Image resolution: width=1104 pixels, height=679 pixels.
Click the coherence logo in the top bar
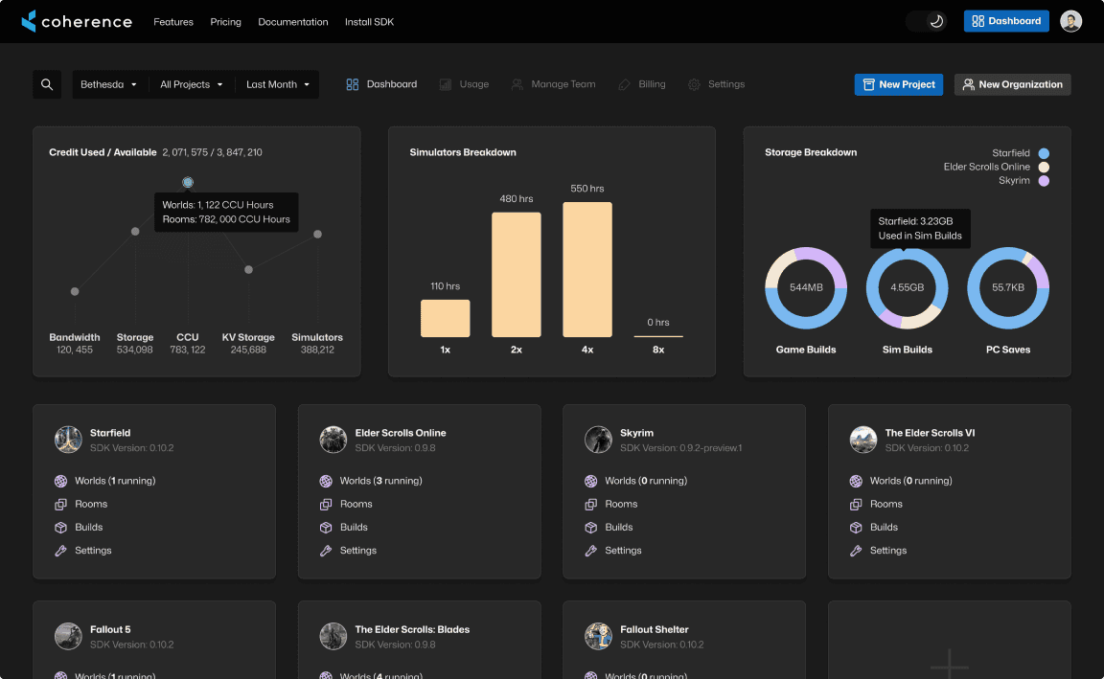point(77,21)
